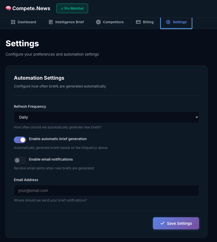Image resolution: width=217 pixels, height=242 pixels.
Task: Click the Billing credit card icon
Action: [138, 22]
